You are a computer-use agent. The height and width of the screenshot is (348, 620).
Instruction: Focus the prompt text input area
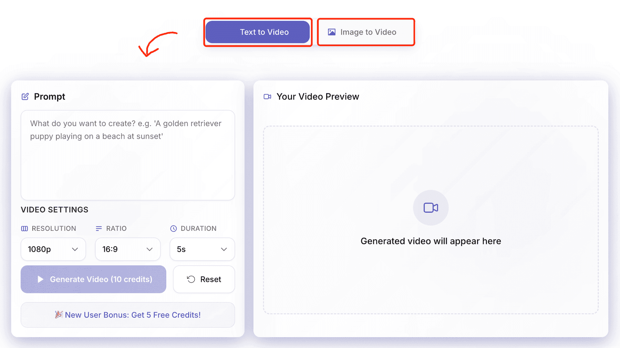[128, 155]
